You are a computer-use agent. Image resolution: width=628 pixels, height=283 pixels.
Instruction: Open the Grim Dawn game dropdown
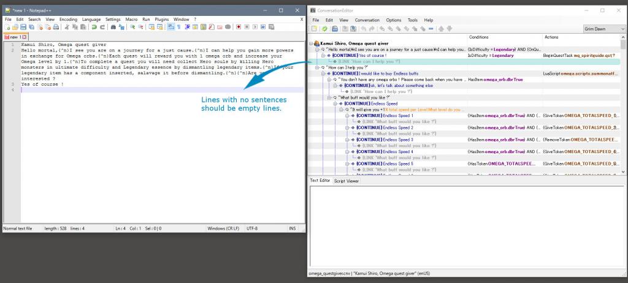(x=604, y=29)
